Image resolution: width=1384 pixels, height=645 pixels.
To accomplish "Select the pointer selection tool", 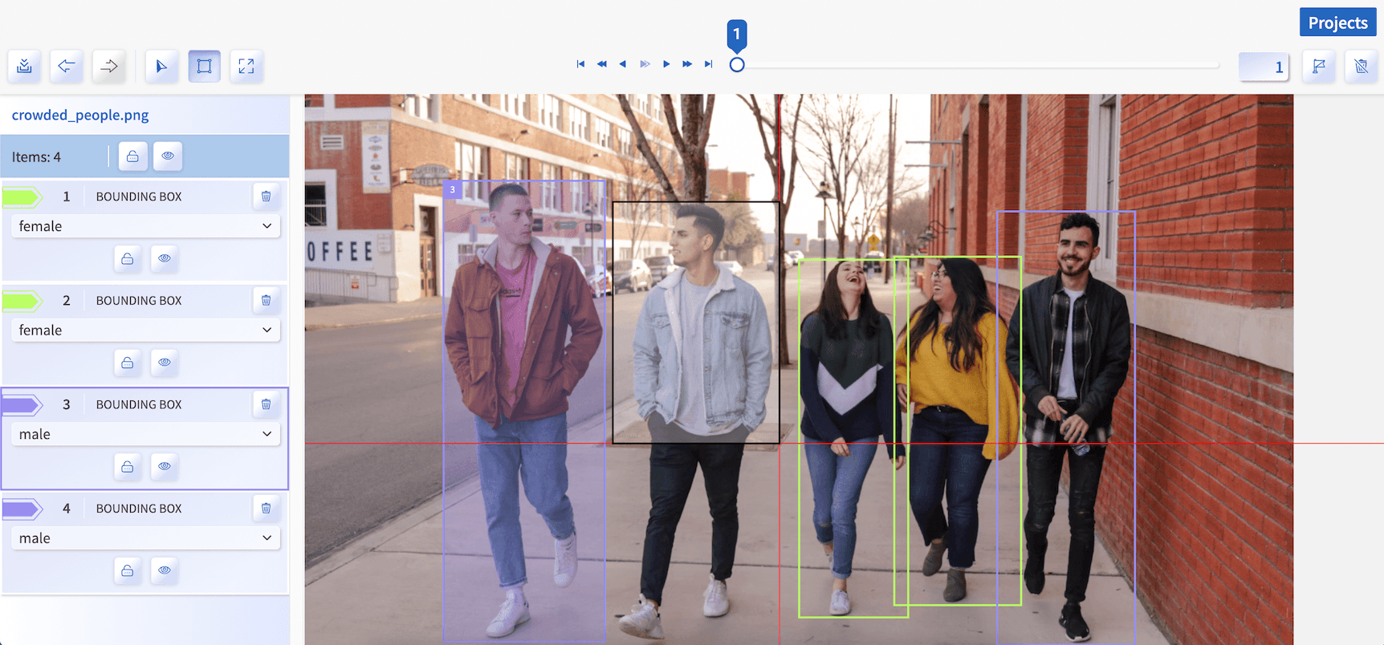I will 161,66.
